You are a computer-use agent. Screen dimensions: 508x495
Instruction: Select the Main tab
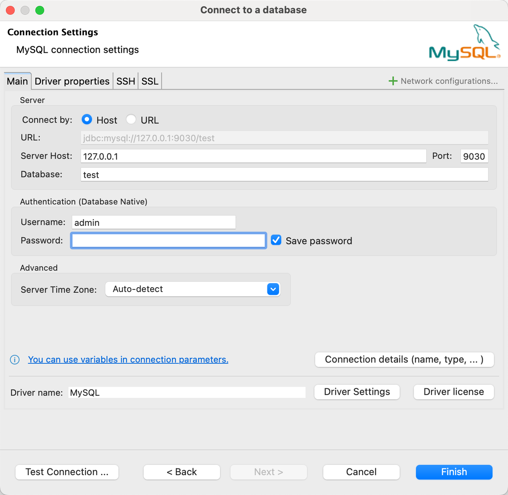pyautogui.click(x=17, y=81)
